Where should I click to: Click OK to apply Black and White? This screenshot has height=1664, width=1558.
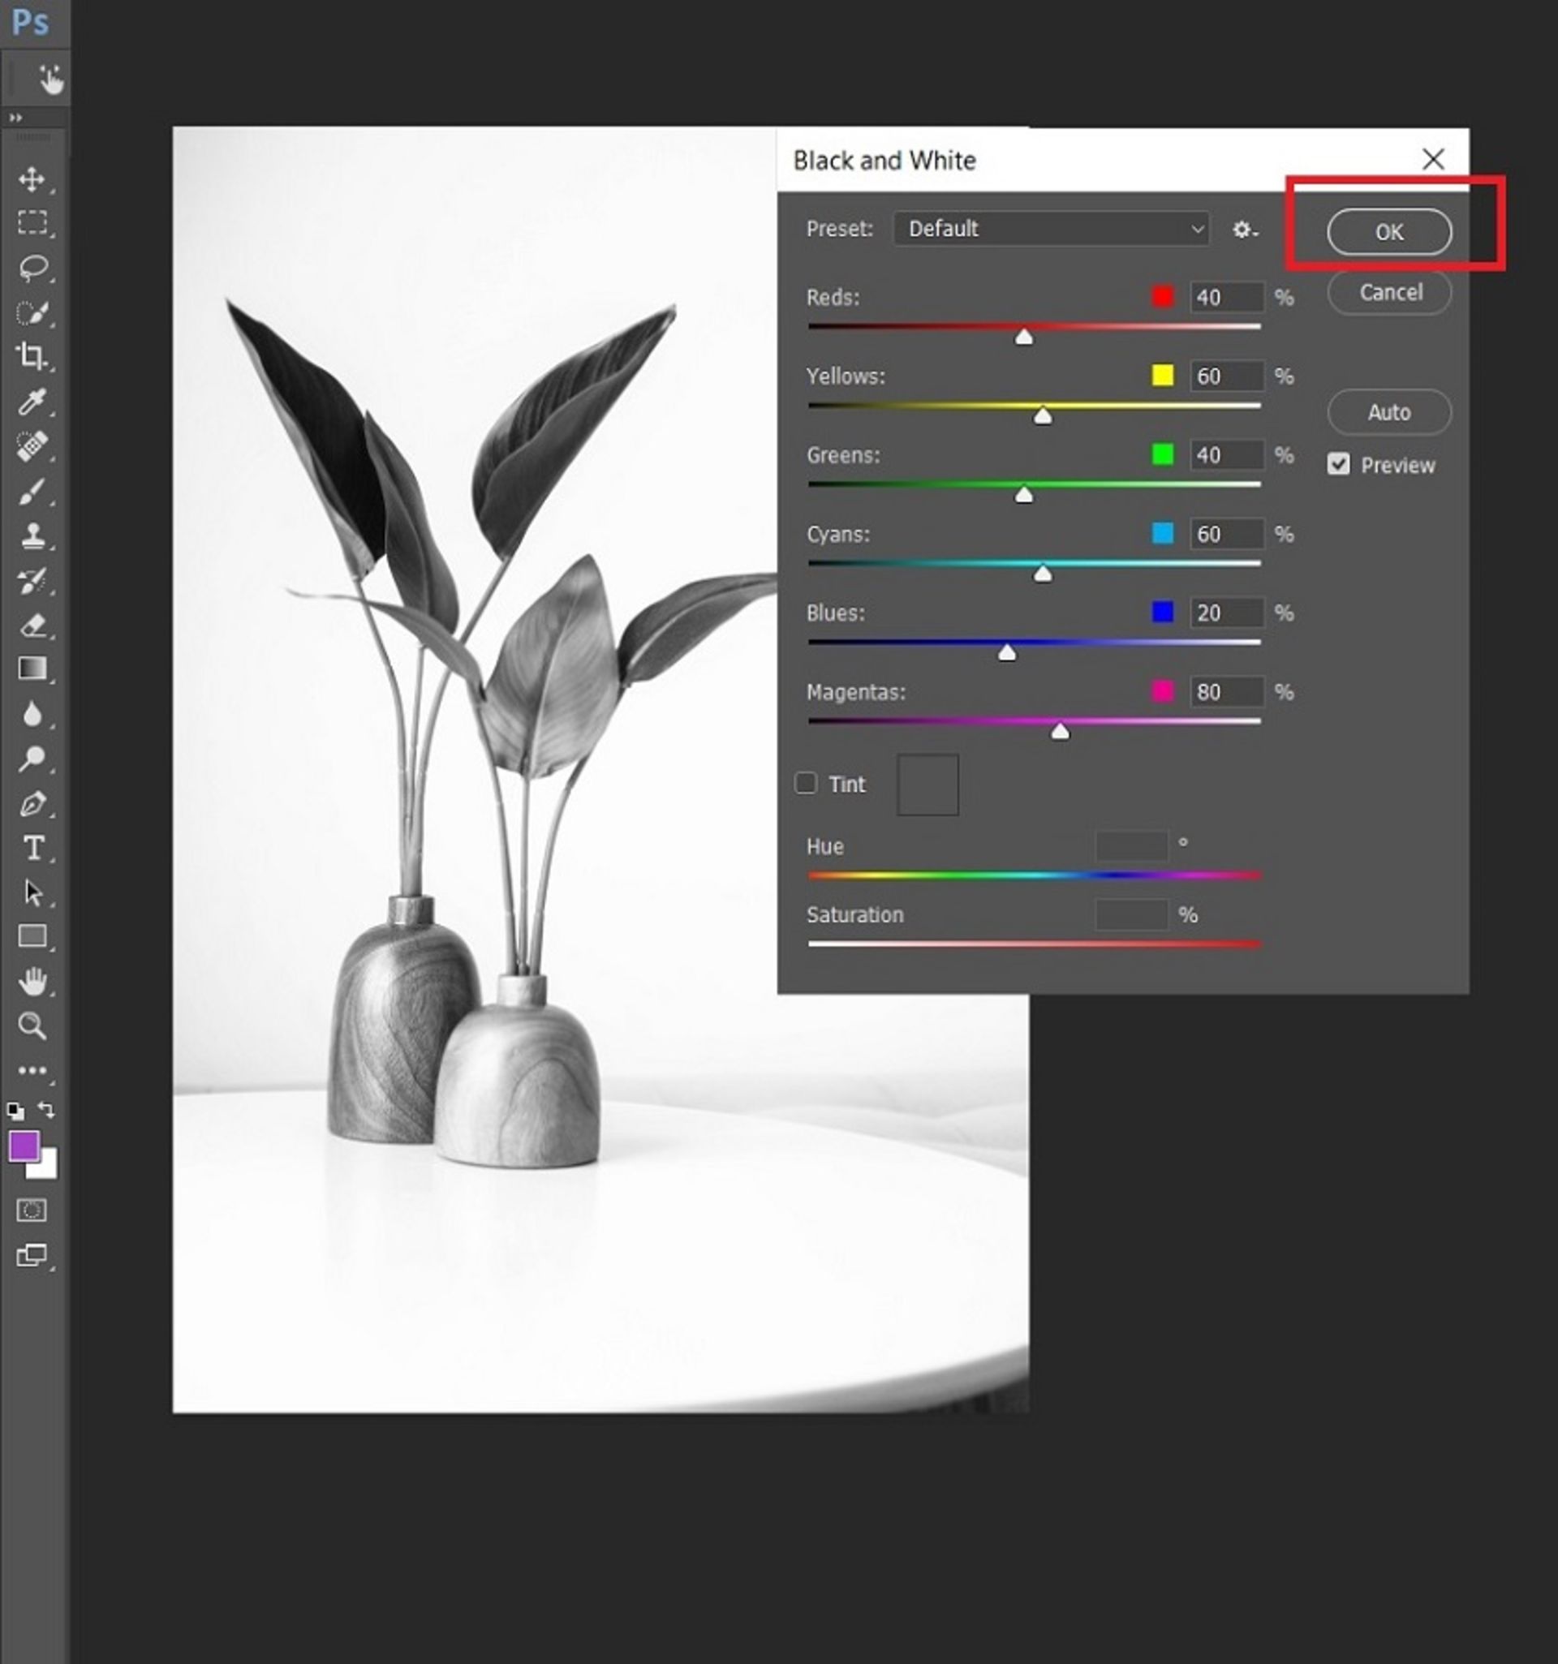click(x=1389, y=232)
